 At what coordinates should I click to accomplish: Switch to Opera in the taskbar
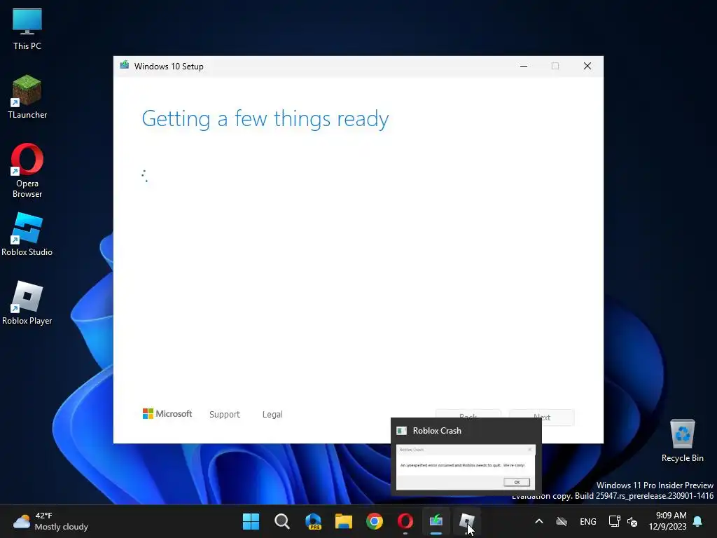tap(405, 521)
